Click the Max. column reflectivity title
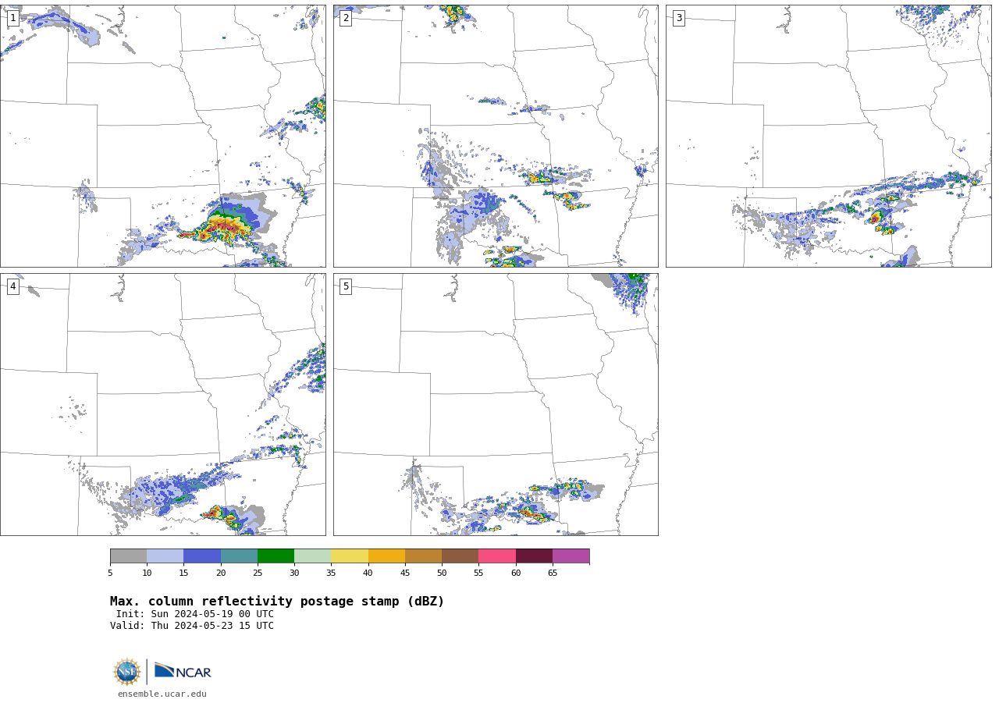The width and height of the screenshot is (999, 703). pyautogui.click(x=277, y=602)
